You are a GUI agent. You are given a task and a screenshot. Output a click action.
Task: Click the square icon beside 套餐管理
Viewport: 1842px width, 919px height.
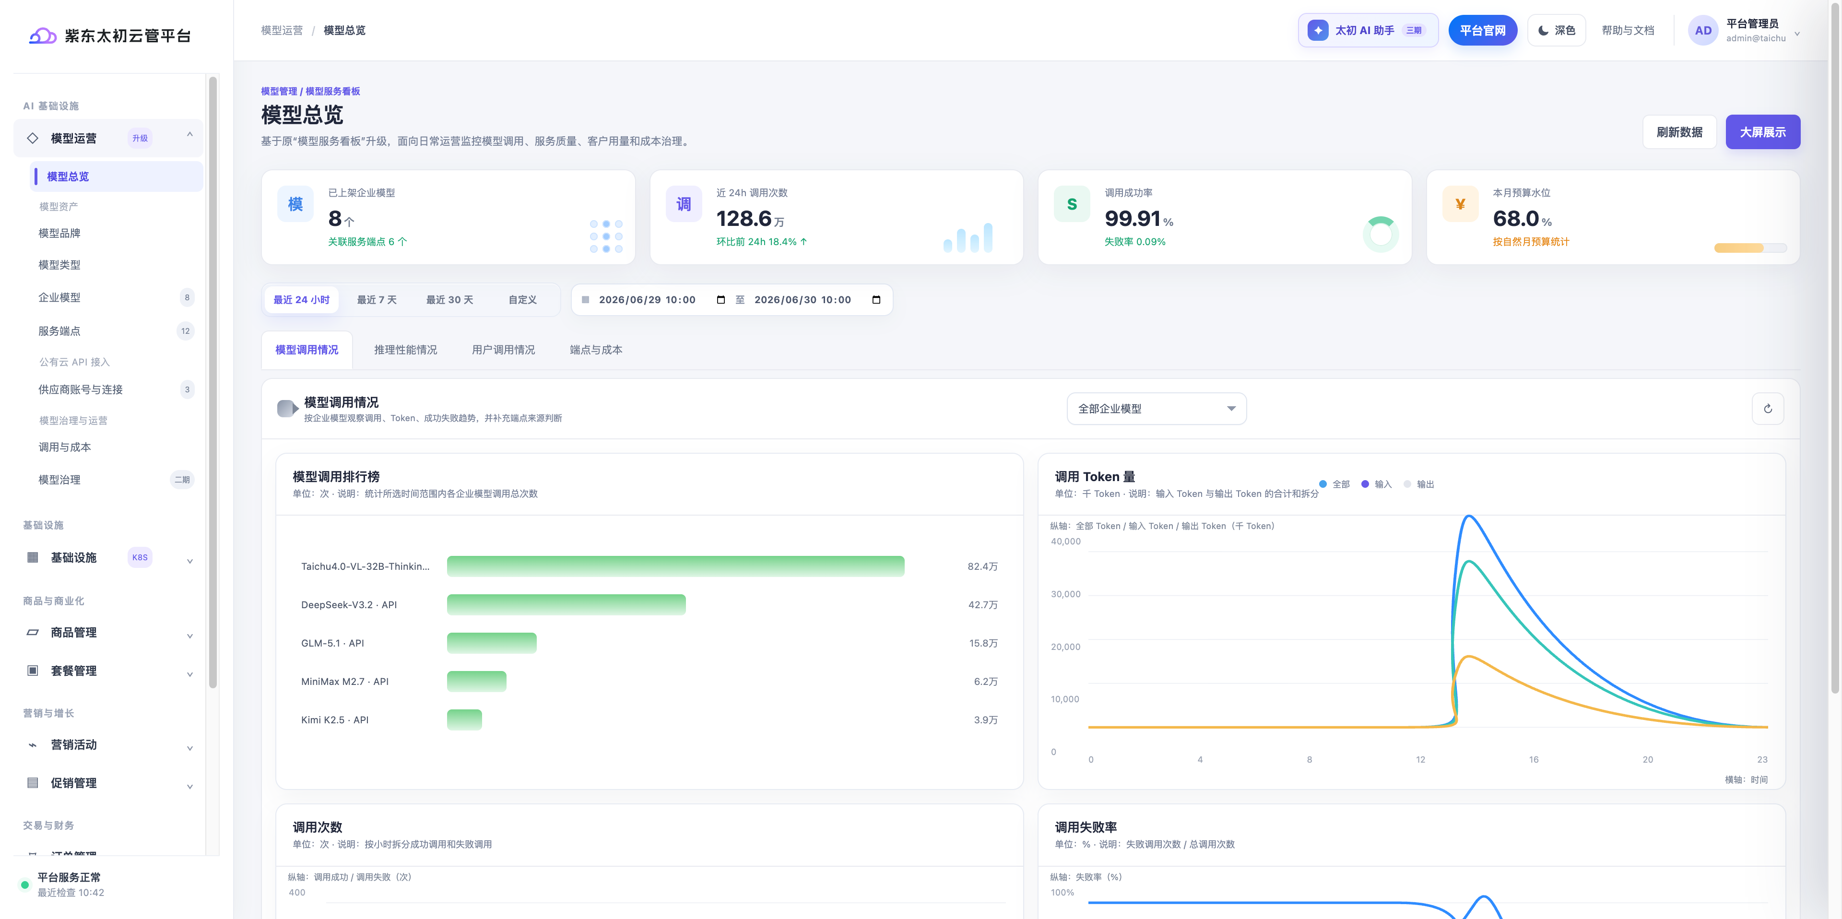click(x=33, y=670)
